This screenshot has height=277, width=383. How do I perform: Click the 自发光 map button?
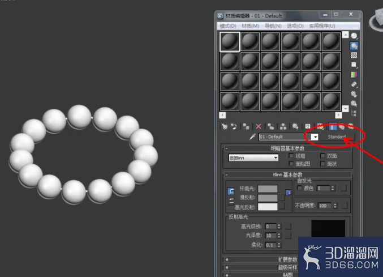(x=343, y=188)
